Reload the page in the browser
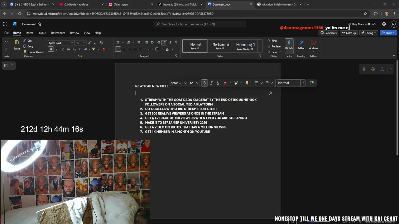 [19, 14]
